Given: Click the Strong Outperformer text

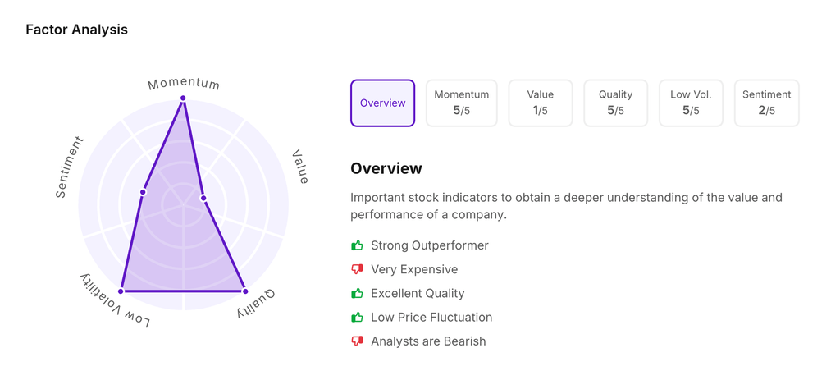Looking at the screenshot, I should point(429,245).
